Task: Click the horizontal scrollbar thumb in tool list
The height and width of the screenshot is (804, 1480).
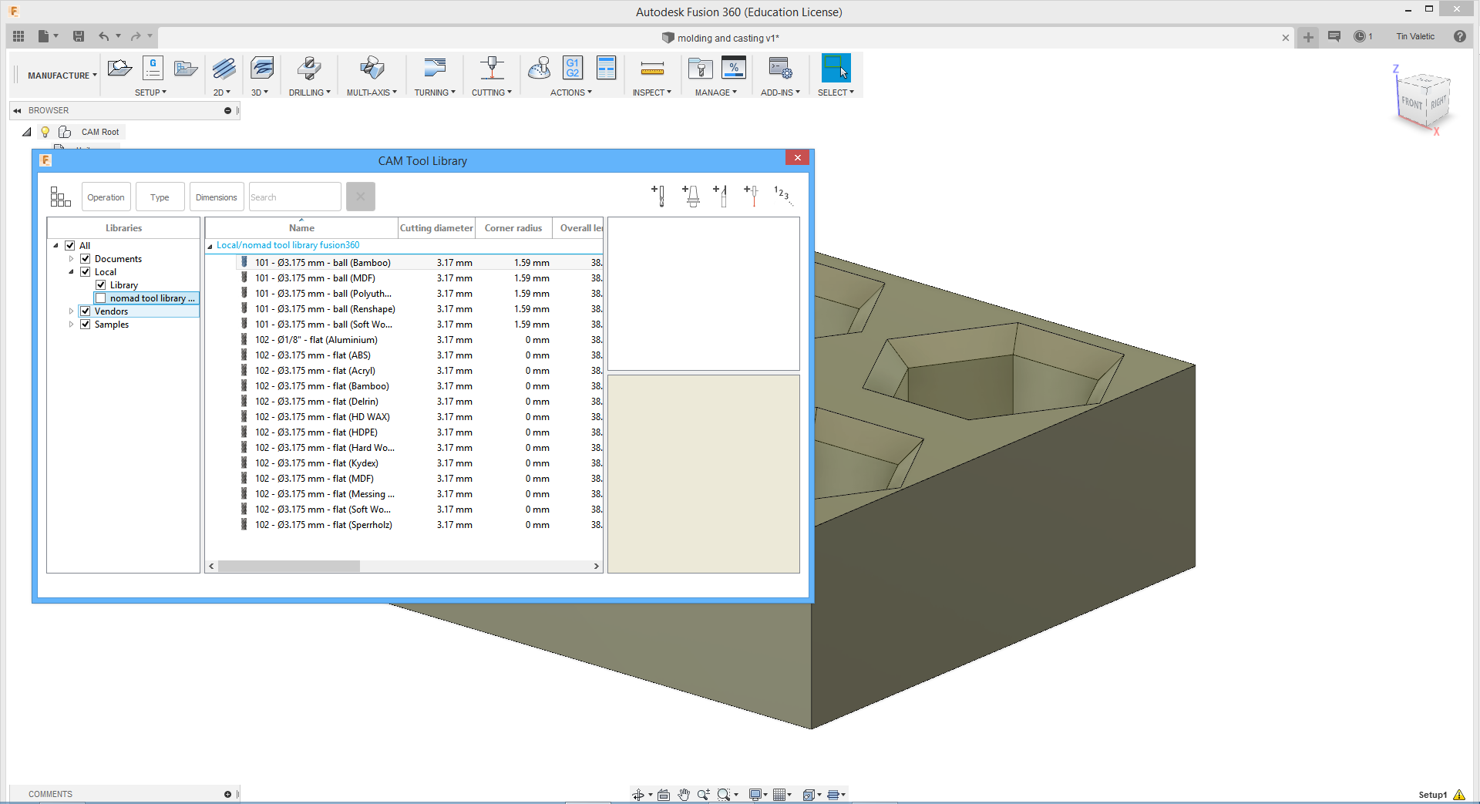Action: pyautogui.click(x=289, y=567)
